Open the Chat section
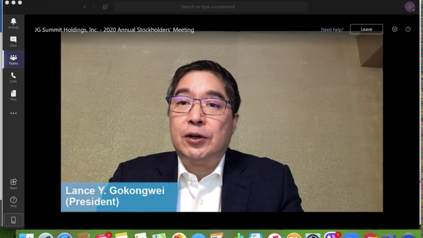This screenshot has height=238, width=423. (x=14, y=42)
